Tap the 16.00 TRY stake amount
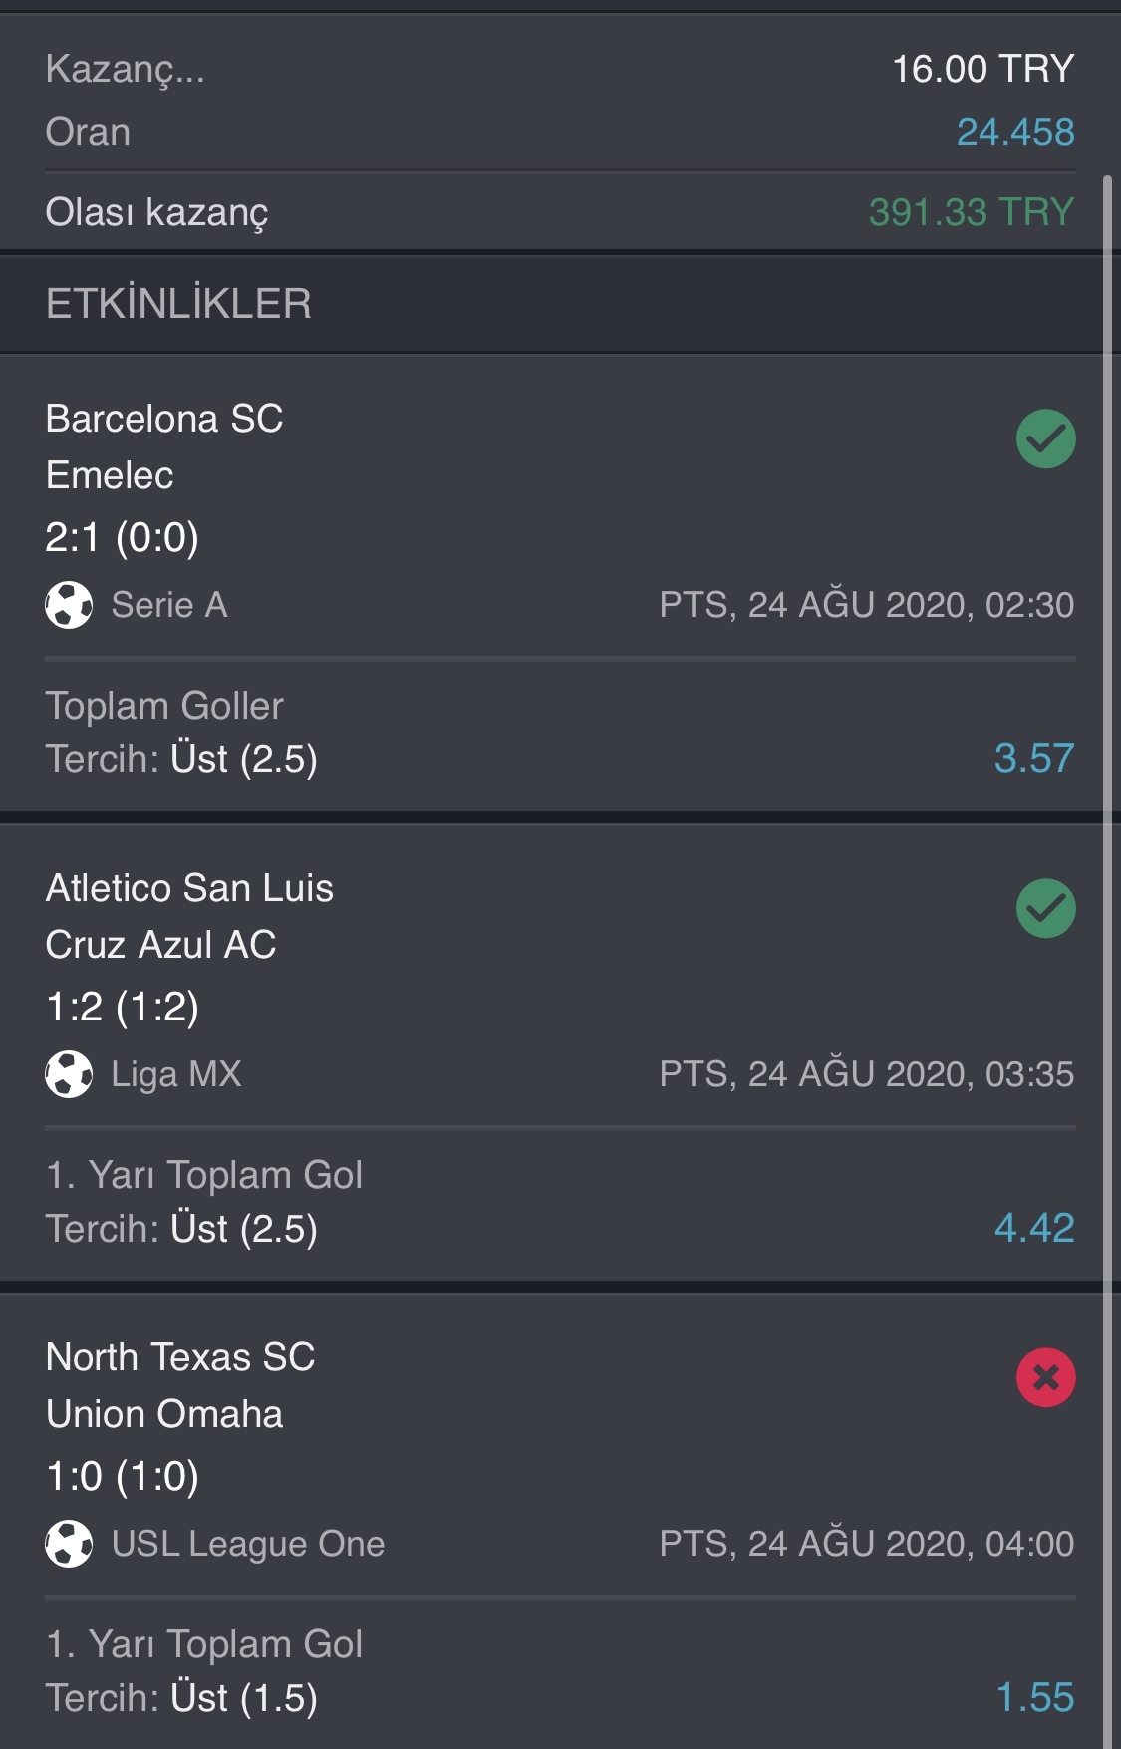 click(982, 69)
